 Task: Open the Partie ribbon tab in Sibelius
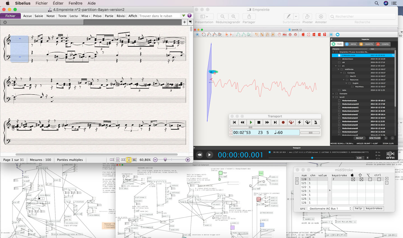109,16
